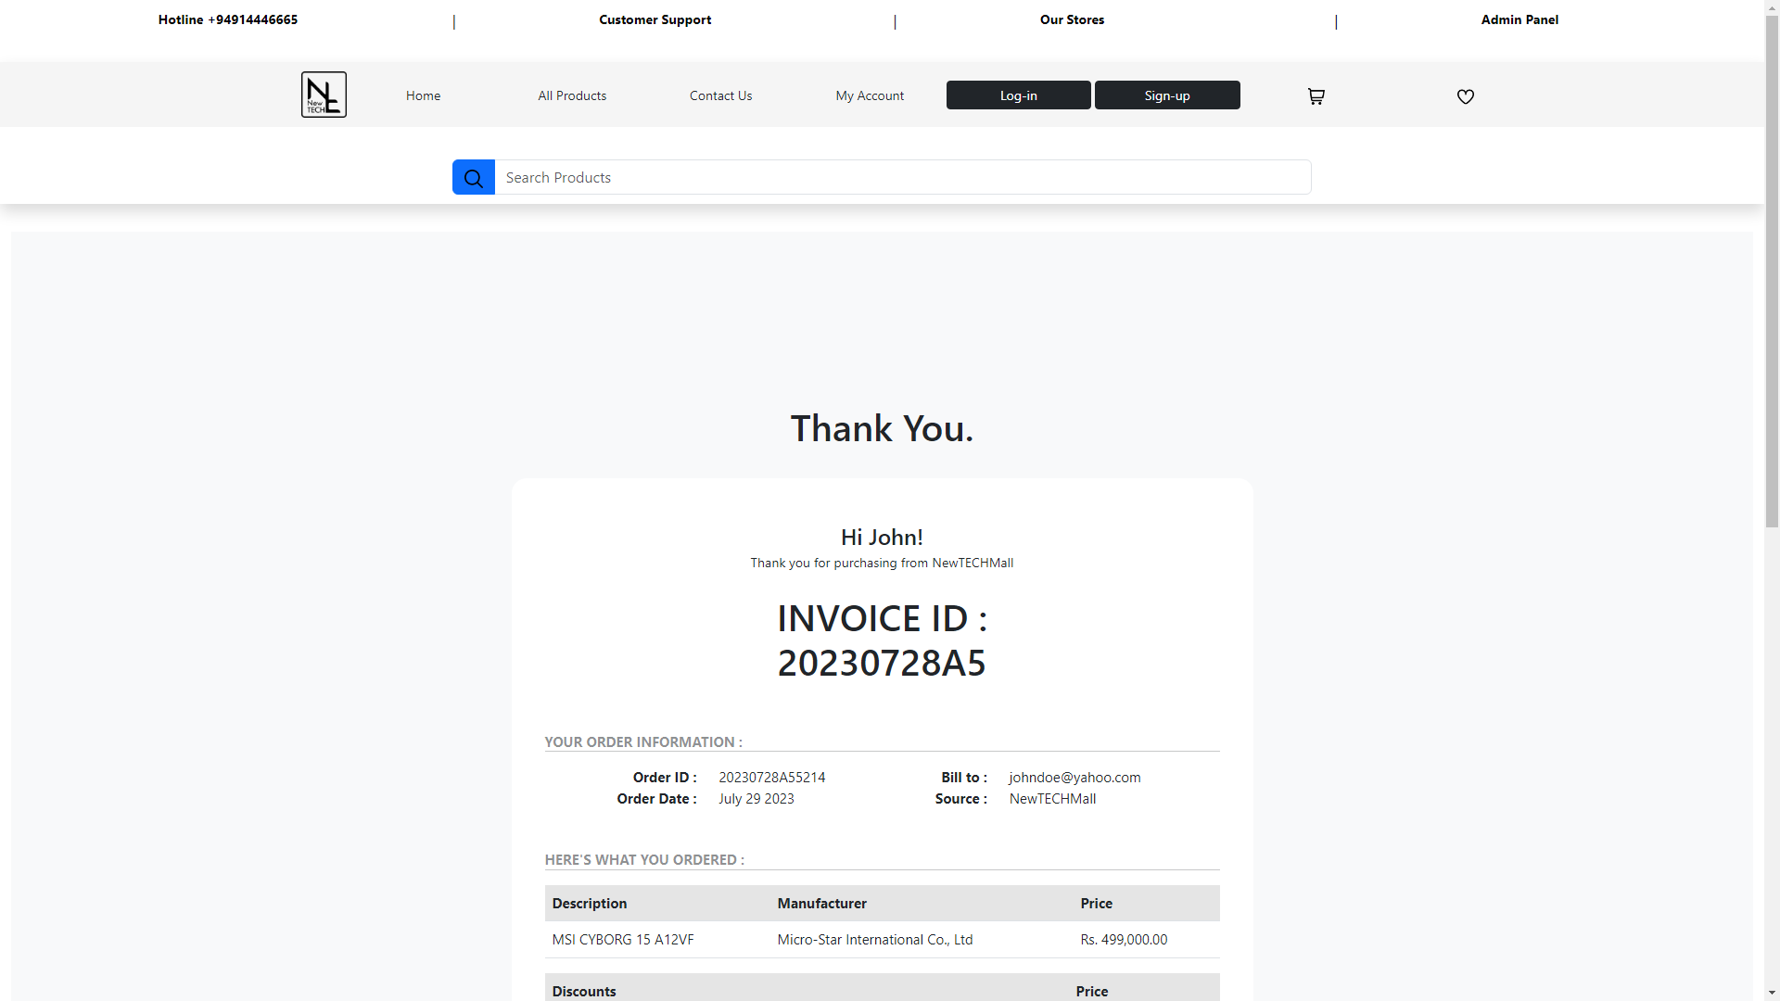
Task: Open the shopping cart icon
Action: (x=1316, y=96)
